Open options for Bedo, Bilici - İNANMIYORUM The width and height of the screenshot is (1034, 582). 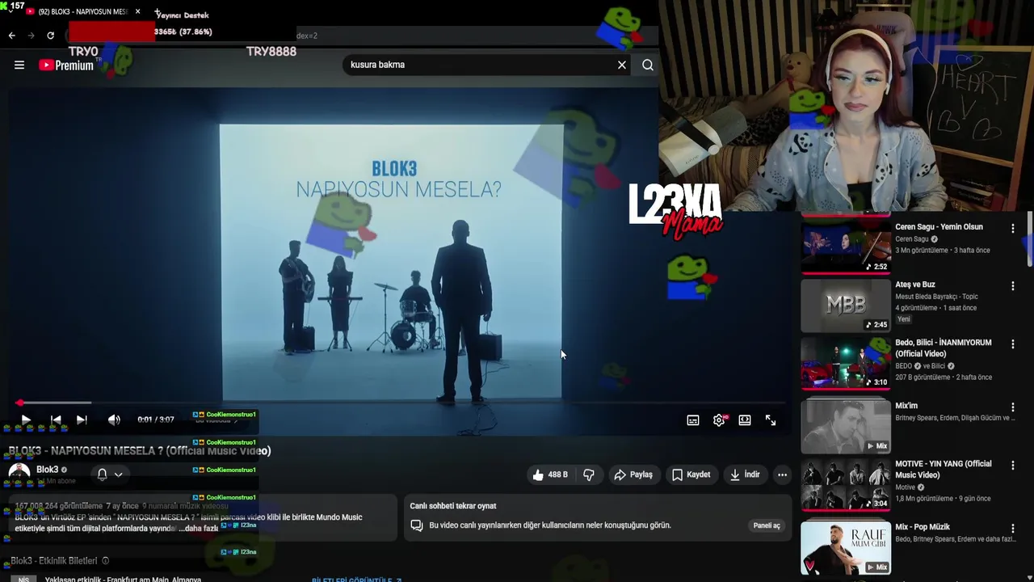click(x=1012, y=344)
